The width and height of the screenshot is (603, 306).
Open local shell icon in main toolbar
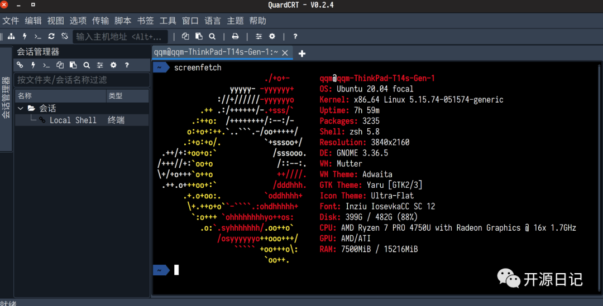[38, 36]
